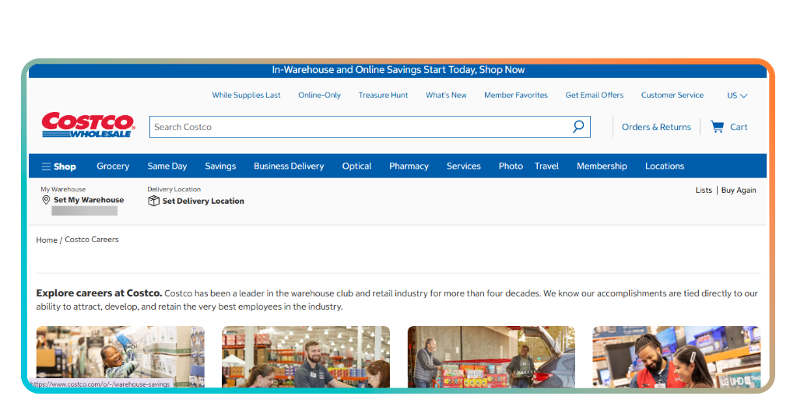Viewport: 797px width, 417px height.
Task: Open the Optical section
Action: pyautogui.click(x=356, y=166)
